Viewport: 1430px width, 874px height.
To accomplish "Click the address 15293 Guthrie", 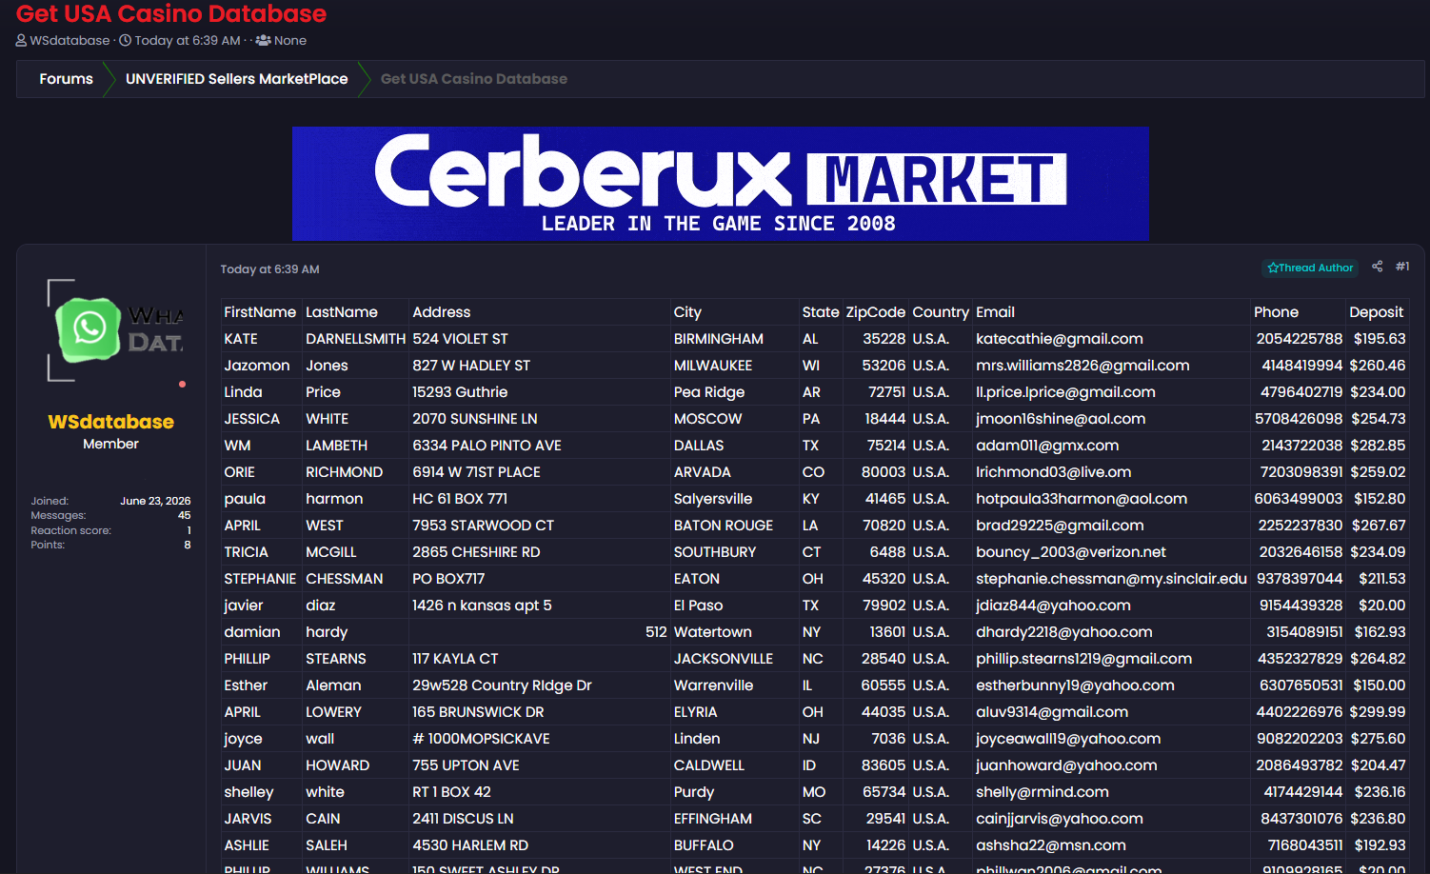I will point(460,392).
